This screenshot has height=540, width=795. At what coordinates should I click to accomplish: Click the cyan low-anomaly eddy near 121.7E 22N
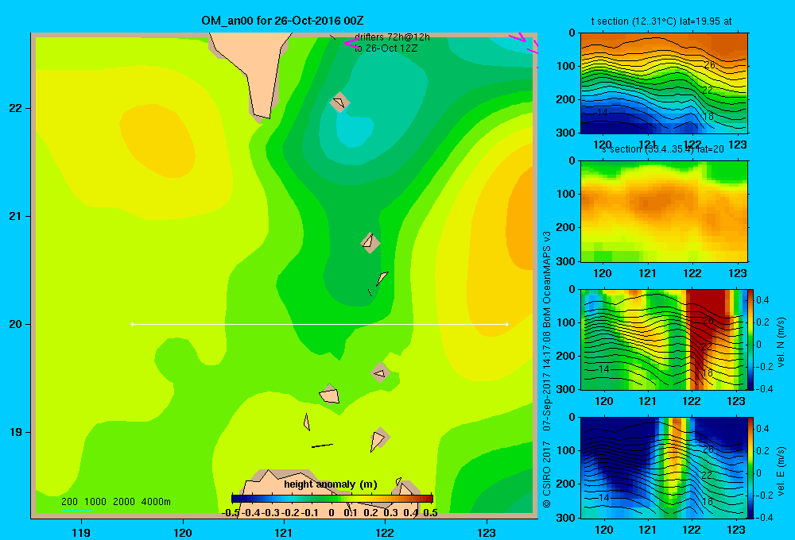(355, 131)
